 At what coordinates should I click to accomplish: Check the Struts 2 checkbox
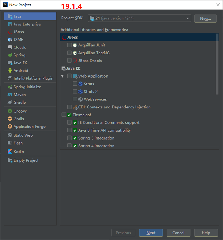pyautogui.click(x=75, y=91)
